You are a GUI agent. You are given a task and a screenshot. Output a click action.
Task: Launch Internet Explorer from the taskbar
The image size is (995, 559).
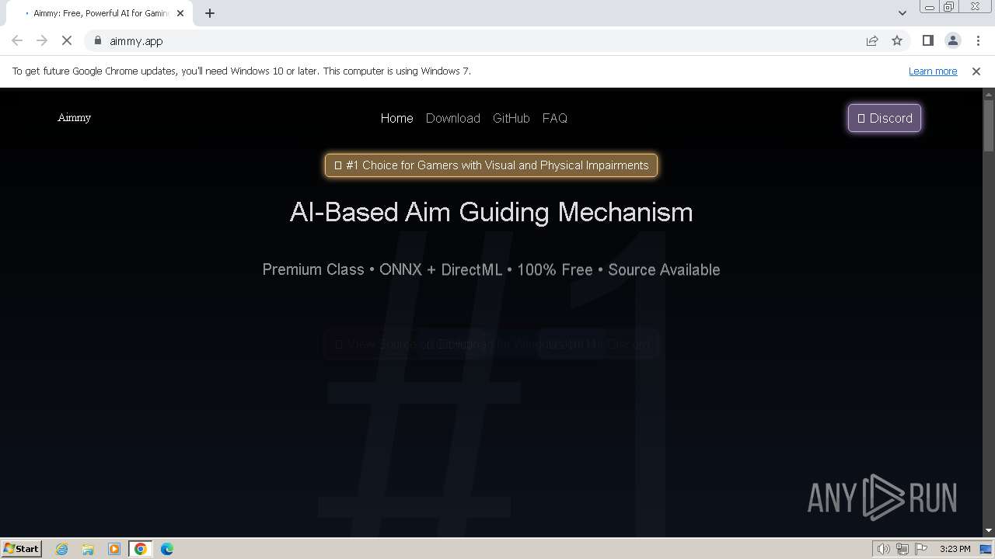61,549
